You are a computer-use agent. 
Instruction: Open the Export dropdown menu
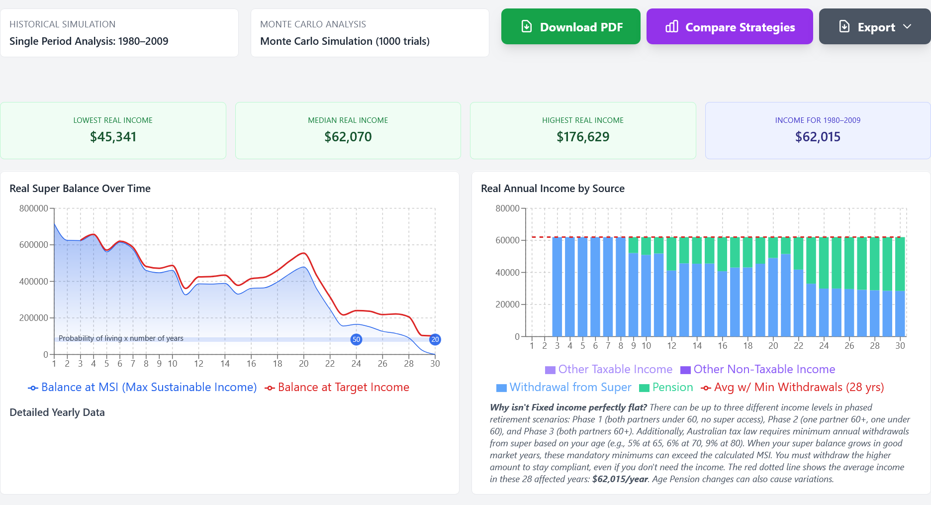pos(875,26)
